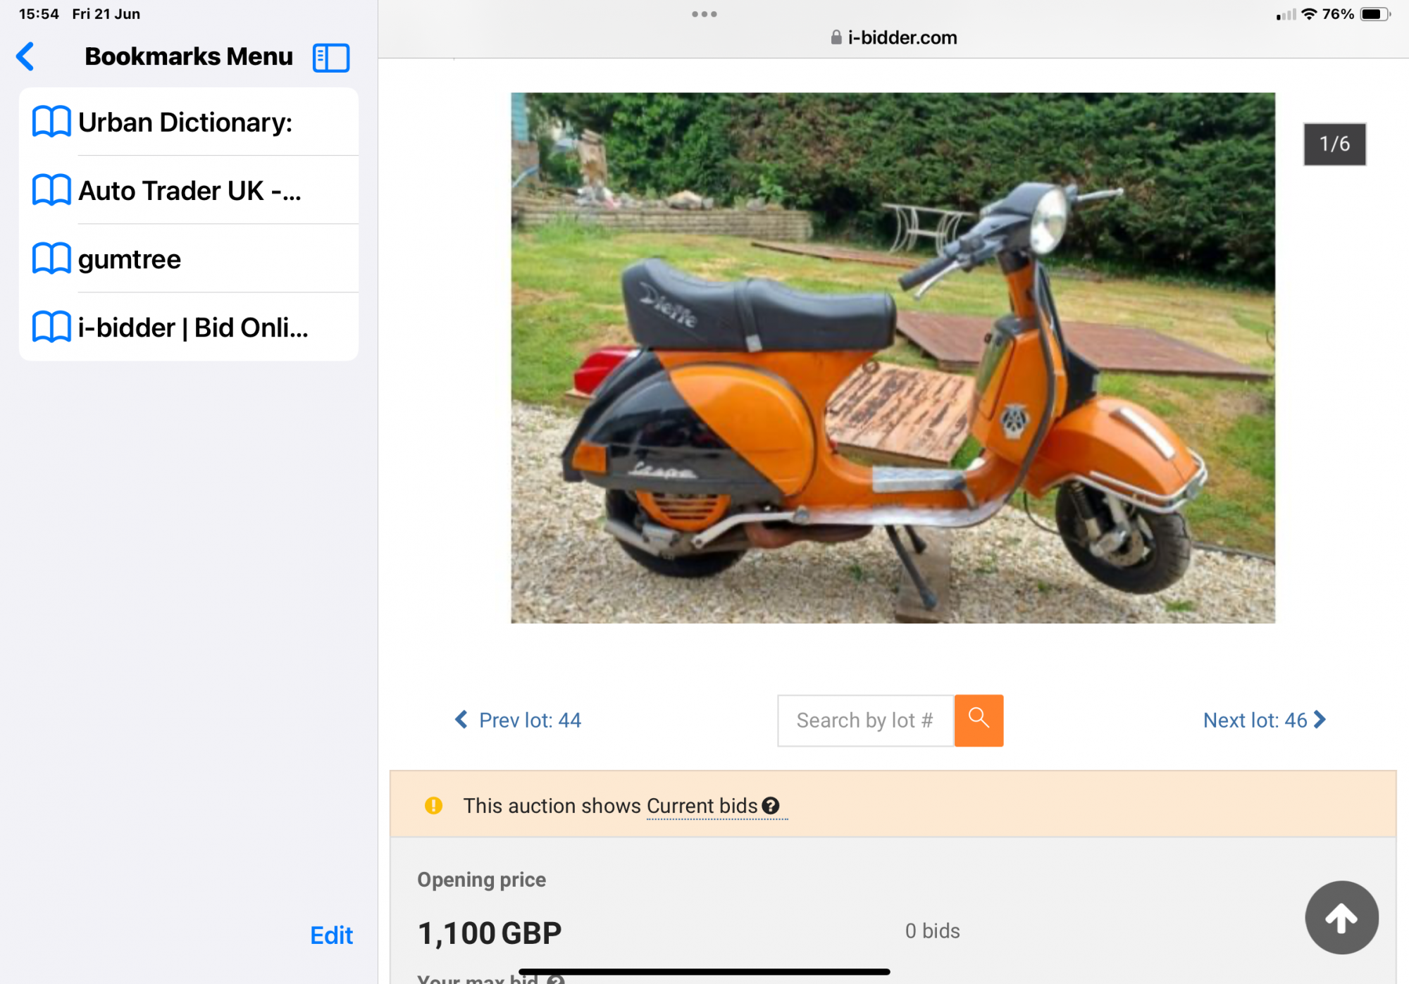Image resolution: width=1409 pixels, height=984 pixels.
Task: Click the Search by lot # field
Action: coord(865,721)
